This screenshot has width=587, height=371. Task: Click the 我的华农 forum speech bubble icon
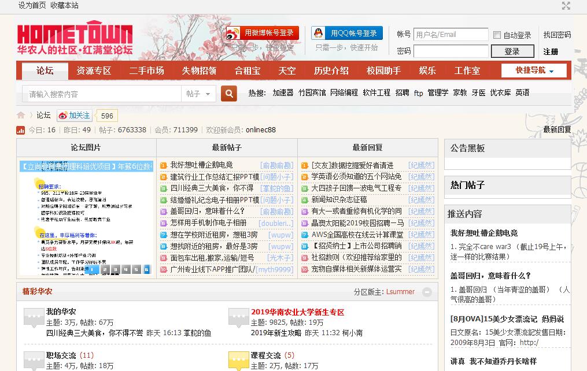click(33, 317)
